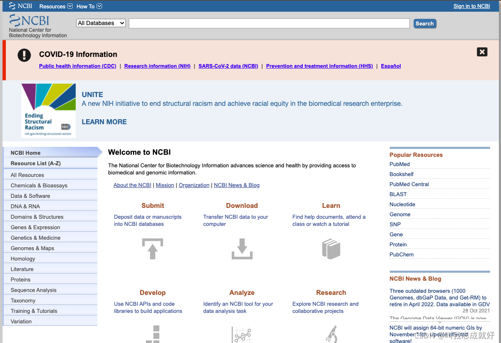The width and height of the screenshot is (501, 343).
Task: Click the Learn heading
Action: [331, 205]
